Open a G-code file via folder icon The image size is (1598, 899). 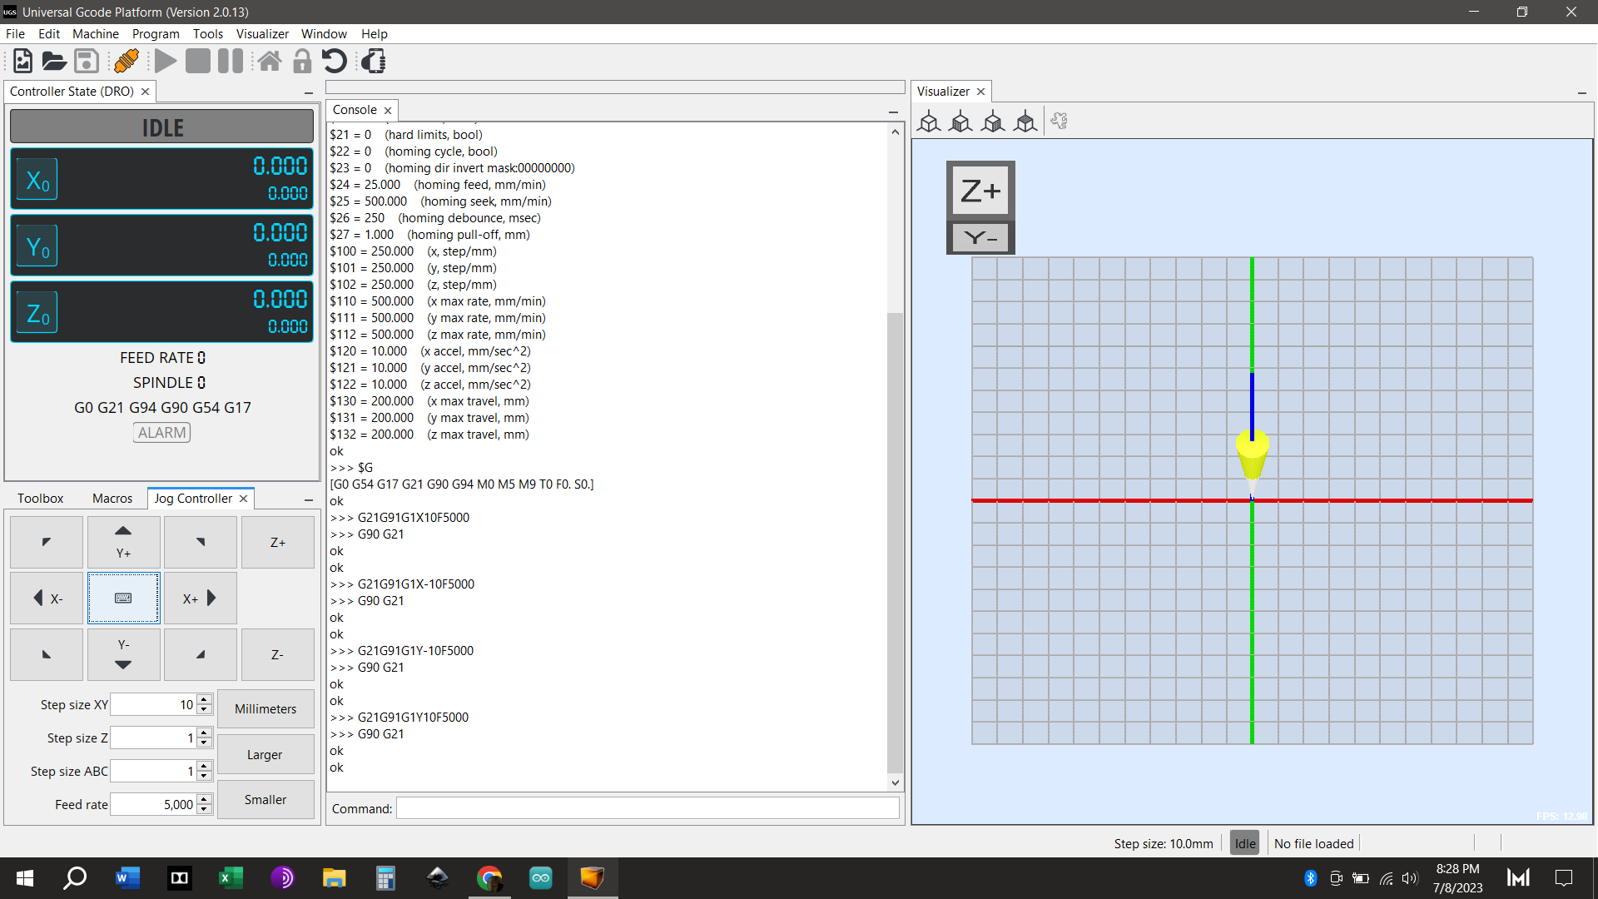point(54,61)
